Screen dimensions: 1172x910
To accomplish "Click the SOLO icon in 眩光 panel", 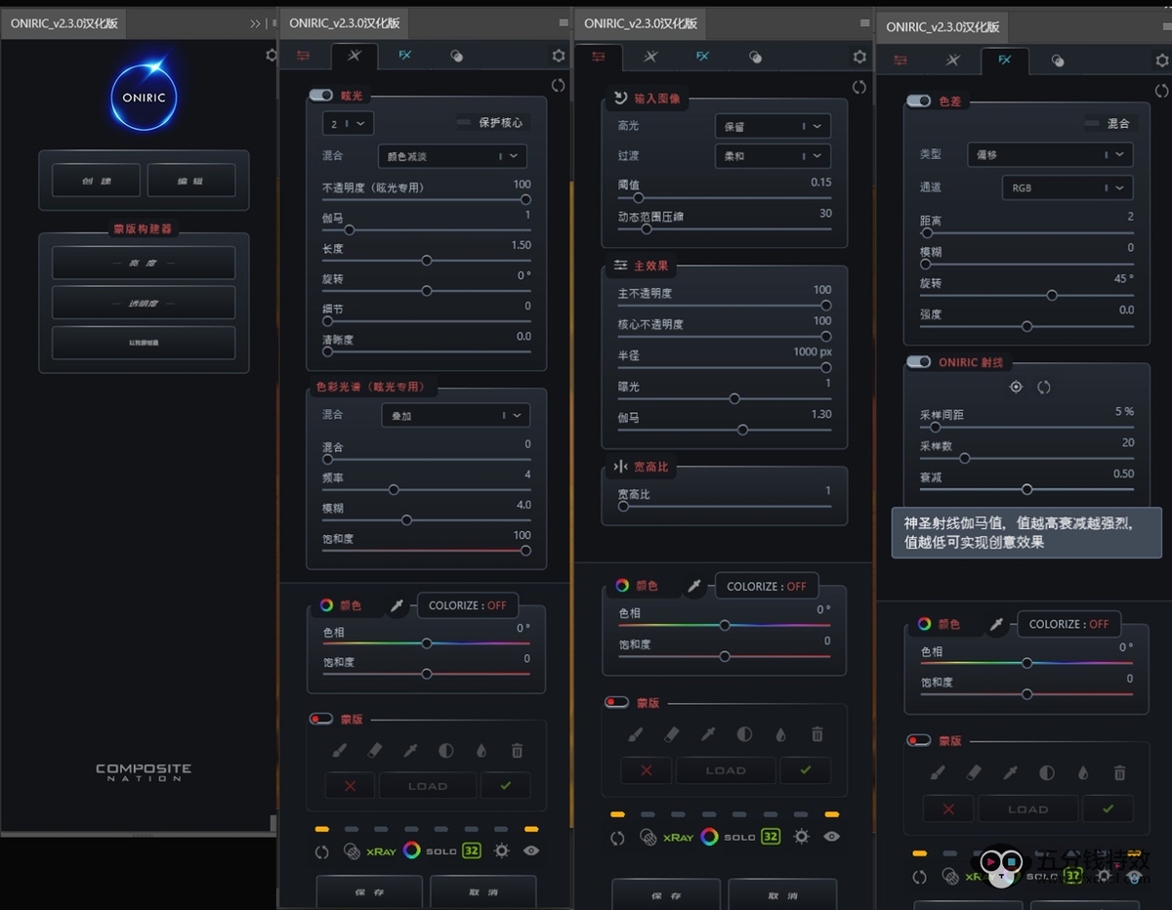I will [x=441, y=851].
